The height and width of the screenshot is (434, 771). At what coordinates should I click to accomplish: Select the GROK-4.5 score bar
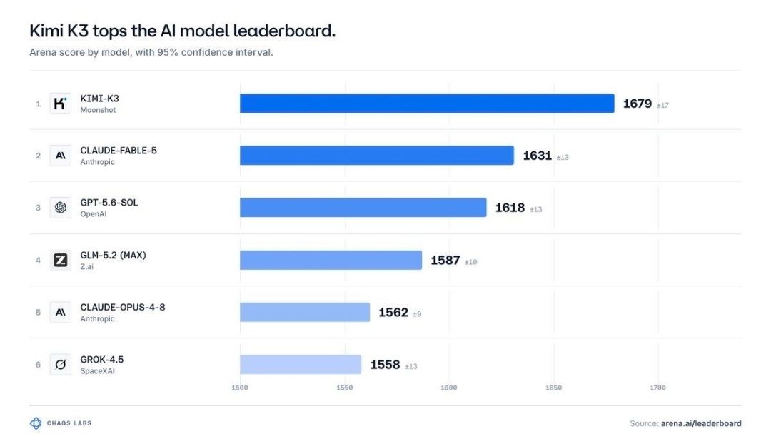[301, 365]
